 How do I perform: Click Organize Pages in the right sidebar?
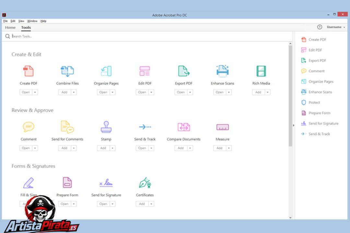point(317,81)
